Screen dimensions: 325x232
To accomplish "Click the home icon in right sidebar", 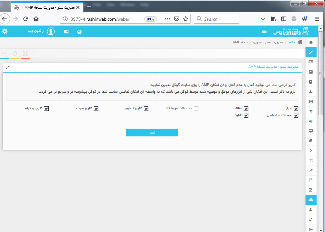I will click(x=311, y=42).
